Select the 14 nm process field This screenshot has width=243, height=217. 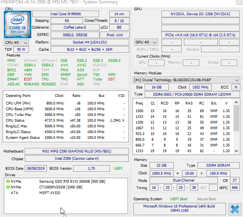point(119,14)
